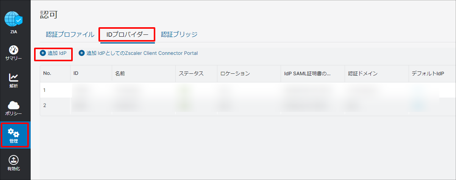Click the 追加 IdP link
This screenshot has height=180, width=456.
pyautogui.click(x=57, y=53)
